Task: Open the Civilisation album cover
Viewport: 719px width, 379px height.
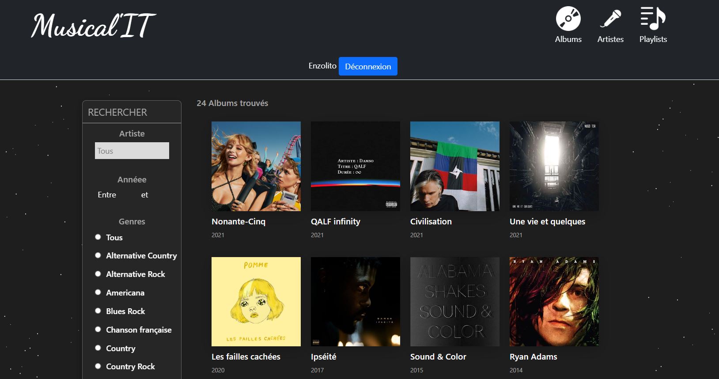Action: 455,166
